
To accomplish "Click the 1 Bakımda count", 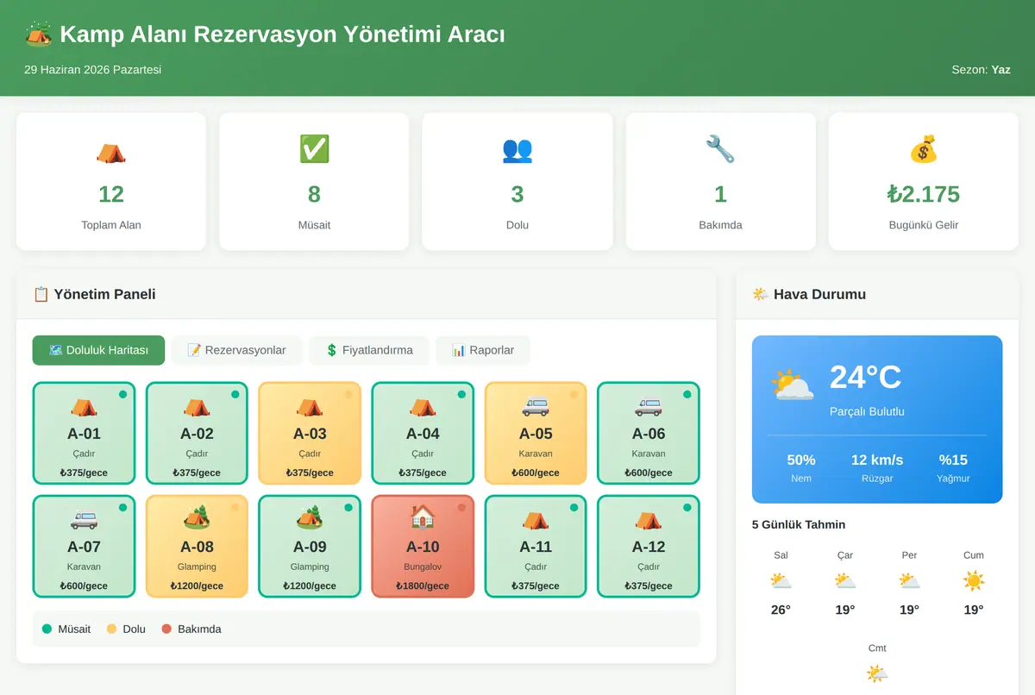I will point(720,194).
